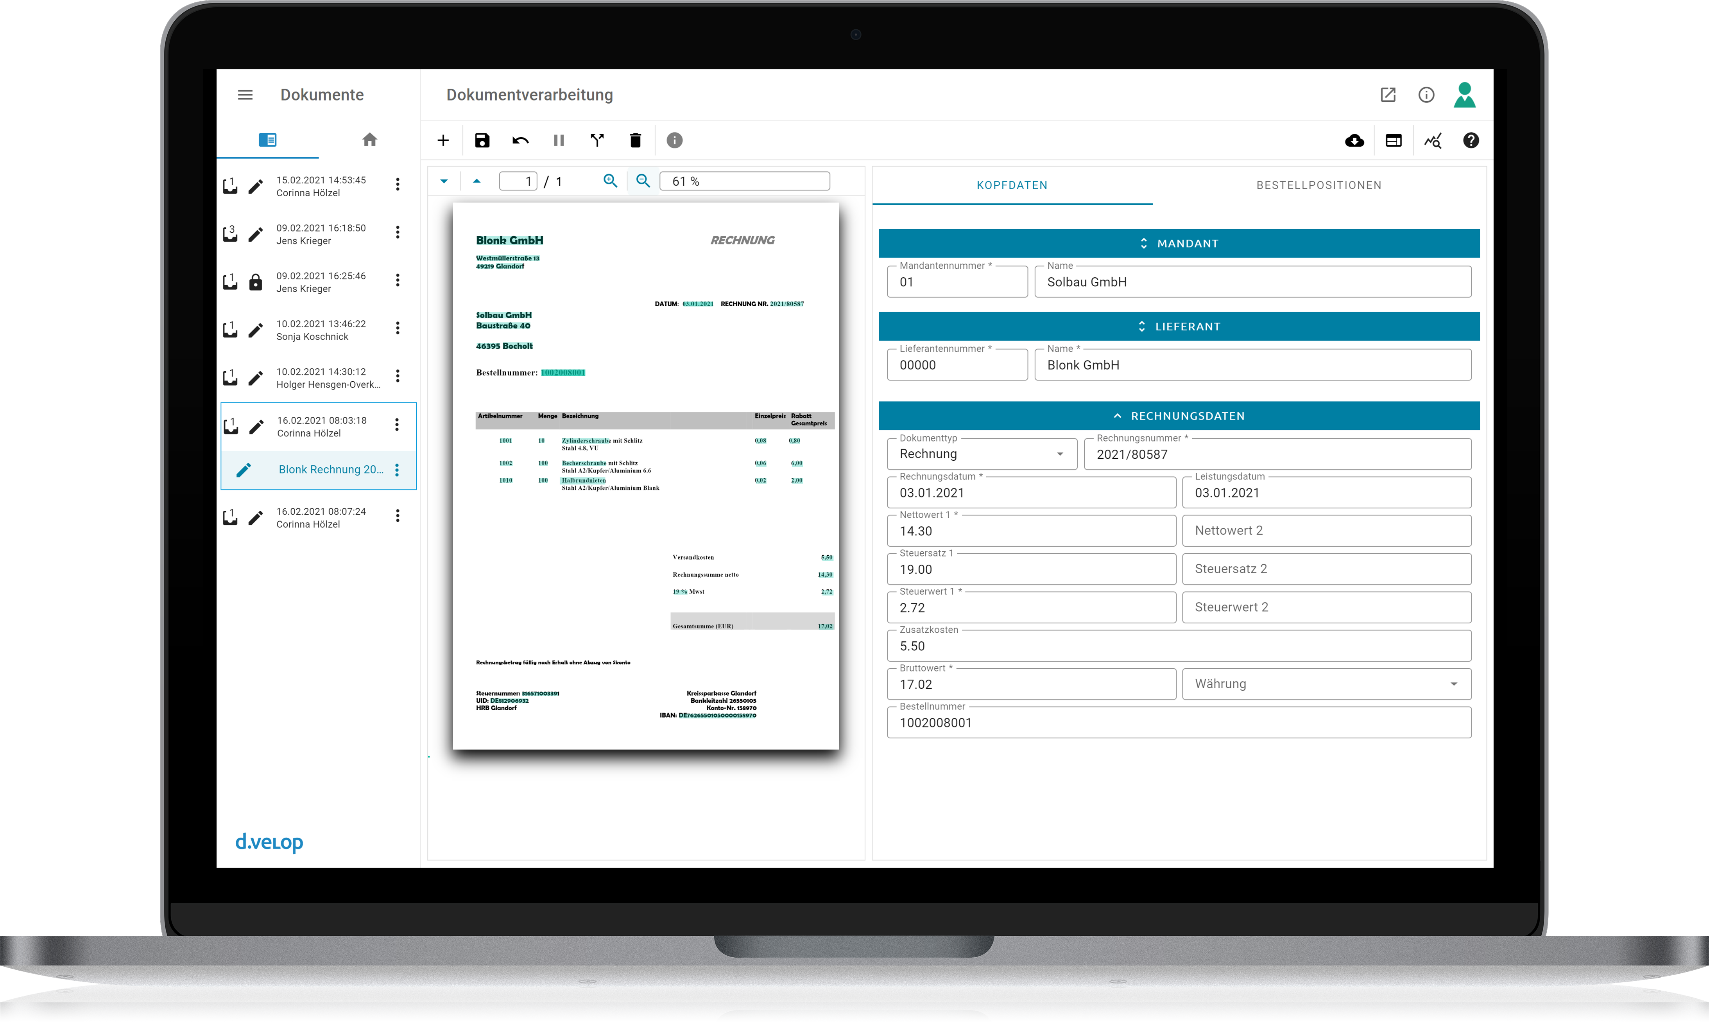Screen dimensions: 1709x1032
Task: Open help with question mark icon
Action: [1471, 141]
